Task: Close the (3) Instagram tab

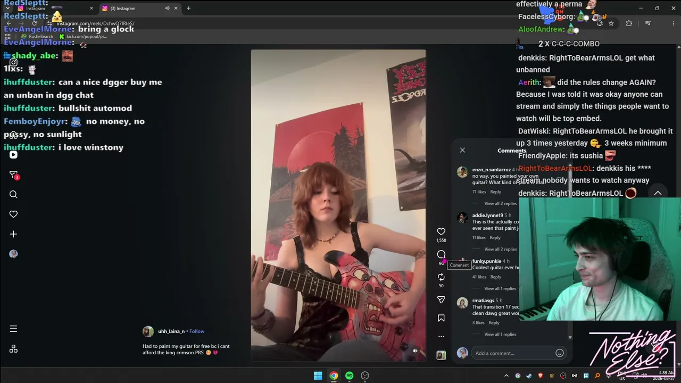Action: point(176,9)
